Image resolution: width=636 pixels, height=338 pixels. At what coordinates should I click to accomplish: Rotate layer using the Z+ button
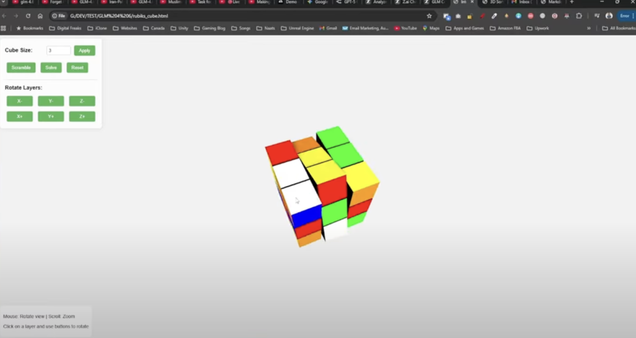point(82,117)
